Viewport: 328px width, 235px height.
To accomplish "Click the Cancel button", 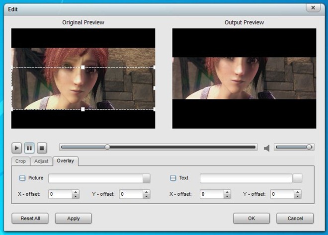I will pos(295,219).
